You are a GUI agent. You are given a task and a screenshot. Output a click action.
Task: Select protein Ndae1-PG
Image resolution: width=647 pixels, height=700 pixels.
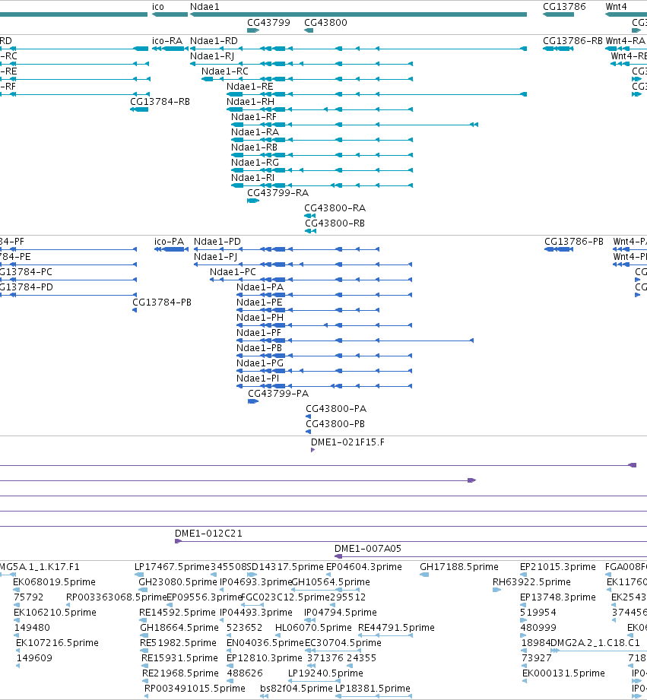point(260,363)
